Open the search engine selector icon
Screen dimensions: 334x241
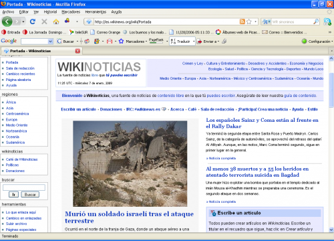pyautogui.click(x=265, y=21)
